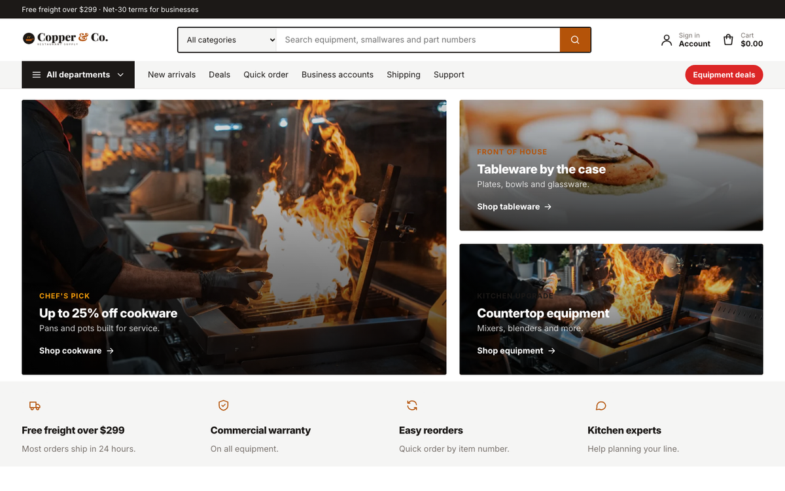Click 'Quick order by item number.' text

[454, 449]
